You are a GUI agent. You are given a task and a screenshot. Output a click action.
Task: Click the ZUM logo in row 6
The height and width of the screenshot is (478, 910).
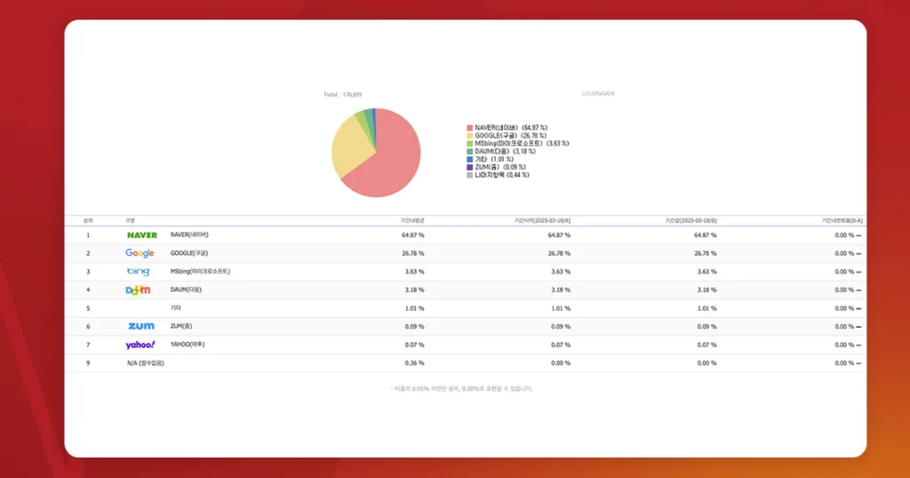point(141,326)
